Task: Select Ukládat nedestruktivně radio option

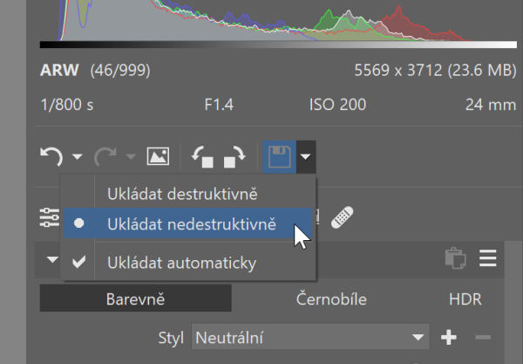Action: coord(187,223)
